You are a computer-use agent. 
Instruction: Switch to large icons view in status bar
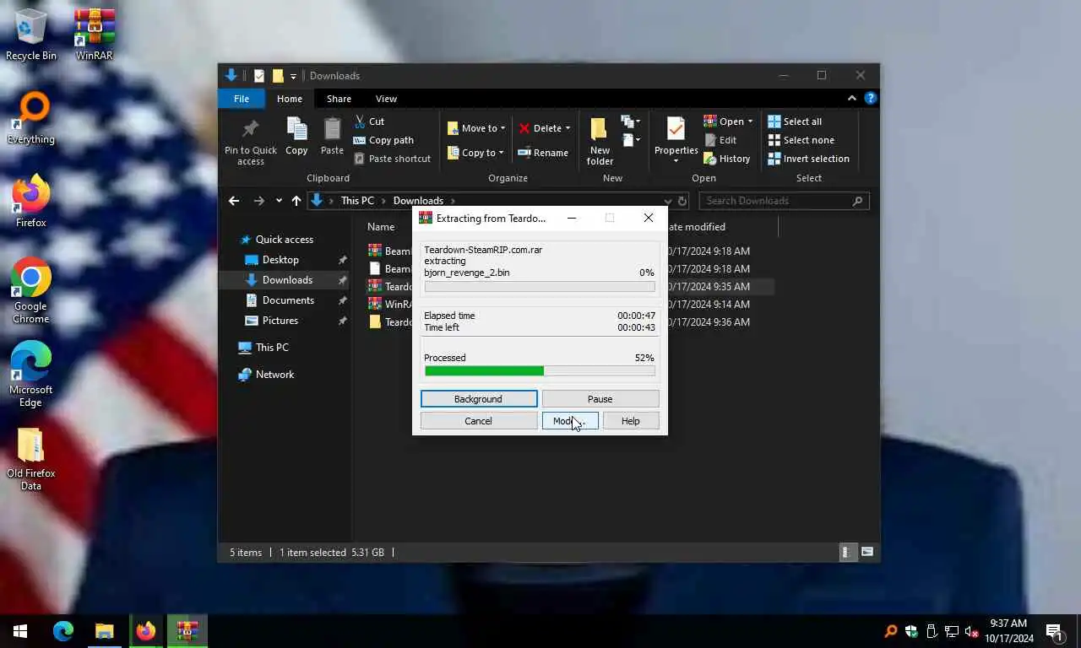pos(866,553)
